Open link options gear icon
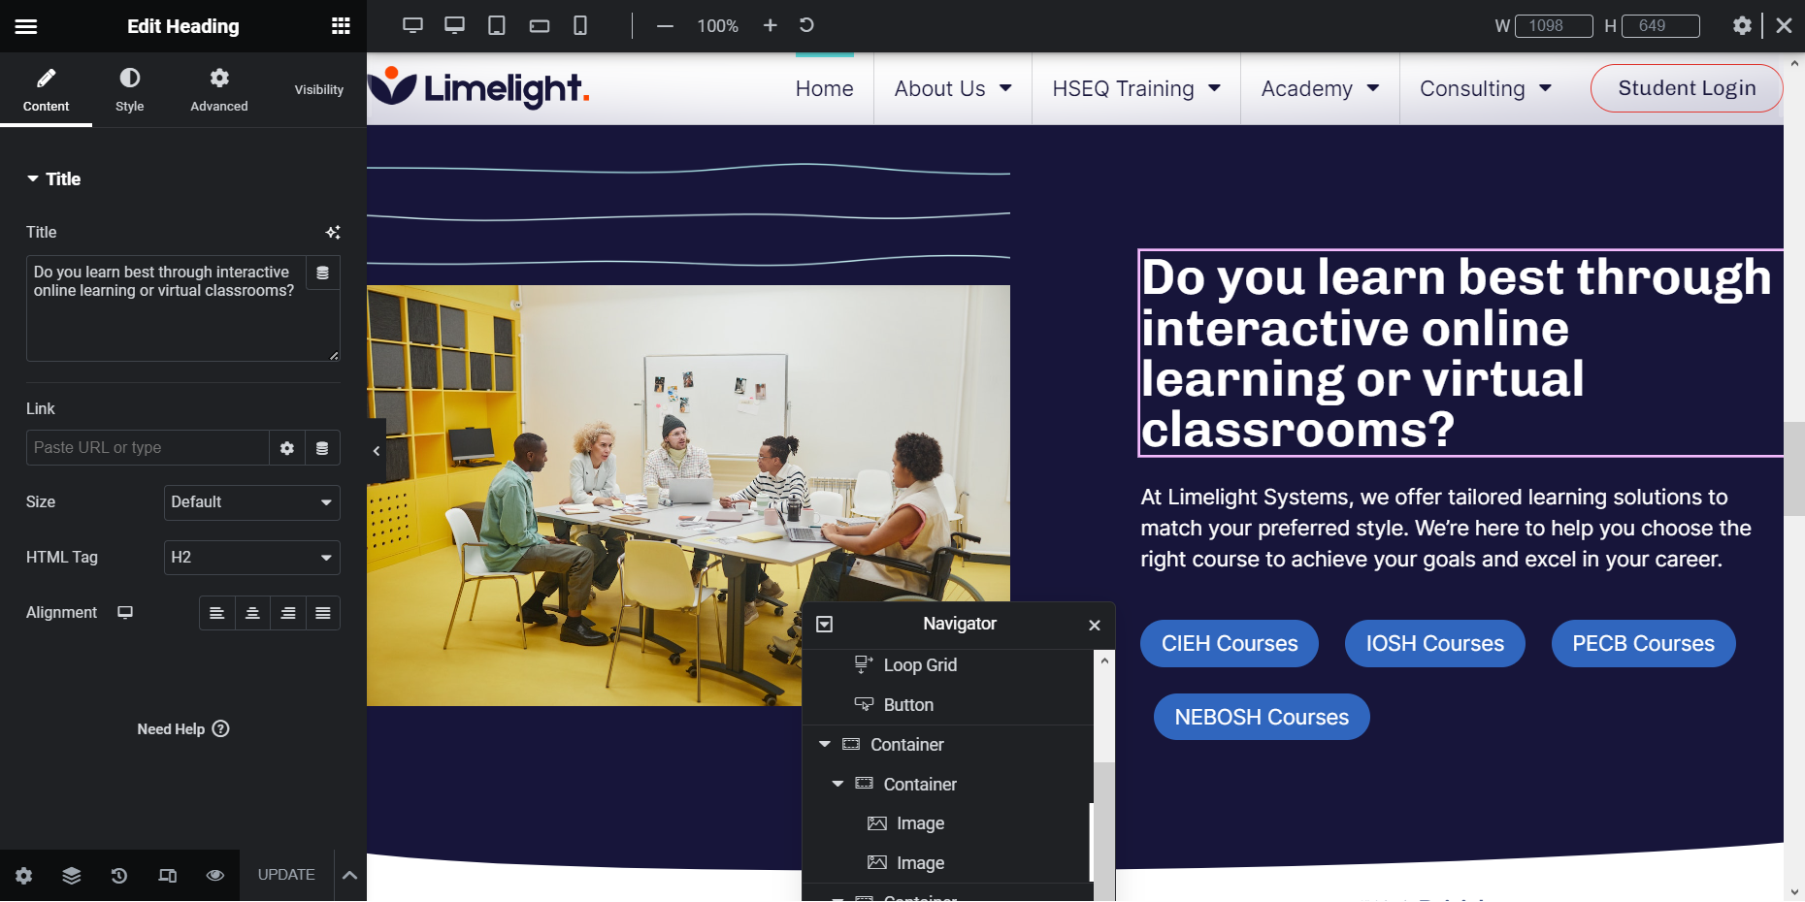Viewport: 1805px width, 902px height. [287, 448]
